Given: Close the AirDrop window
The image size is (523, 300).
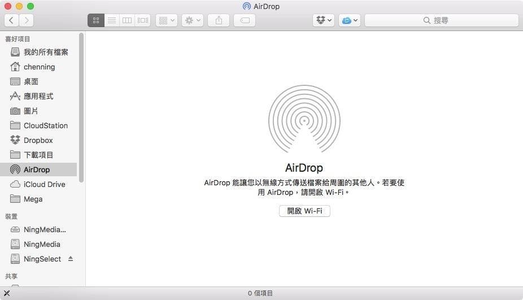Looking at the screenshot, I should [8, 6].
